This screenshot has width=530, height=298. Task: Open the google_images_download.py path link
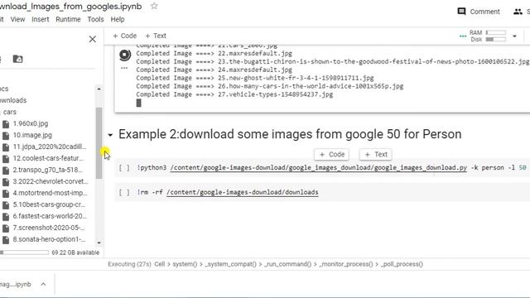[318, 167]
